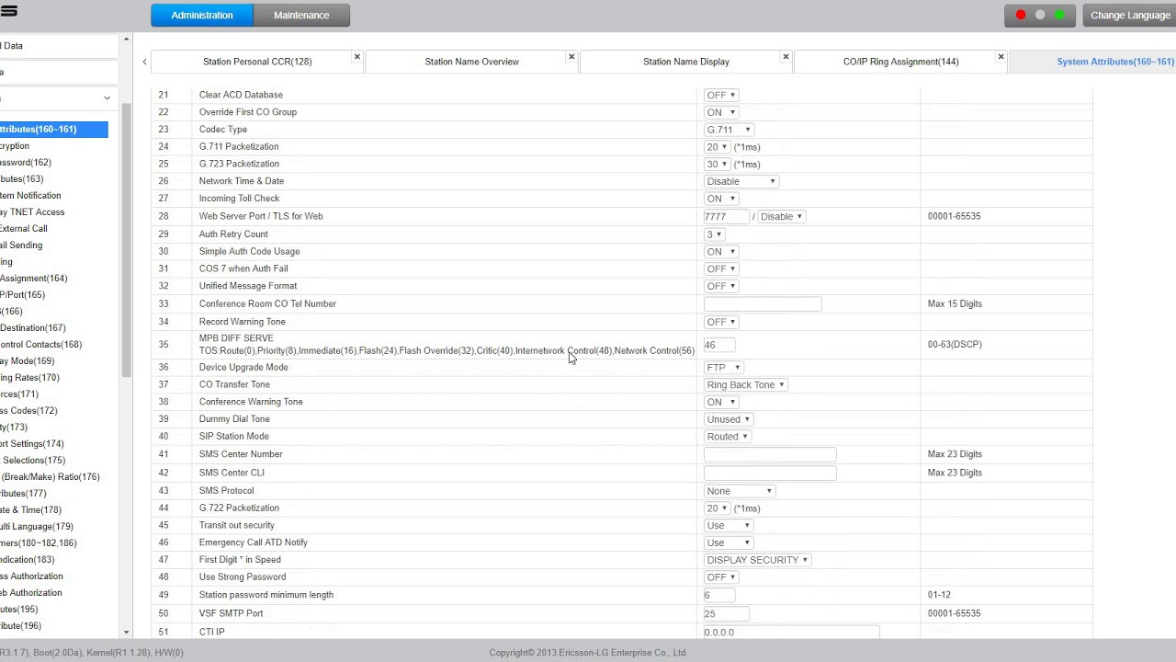Click the SMS Center Number field
The image size is (1176, 662).
coord(770,454)
